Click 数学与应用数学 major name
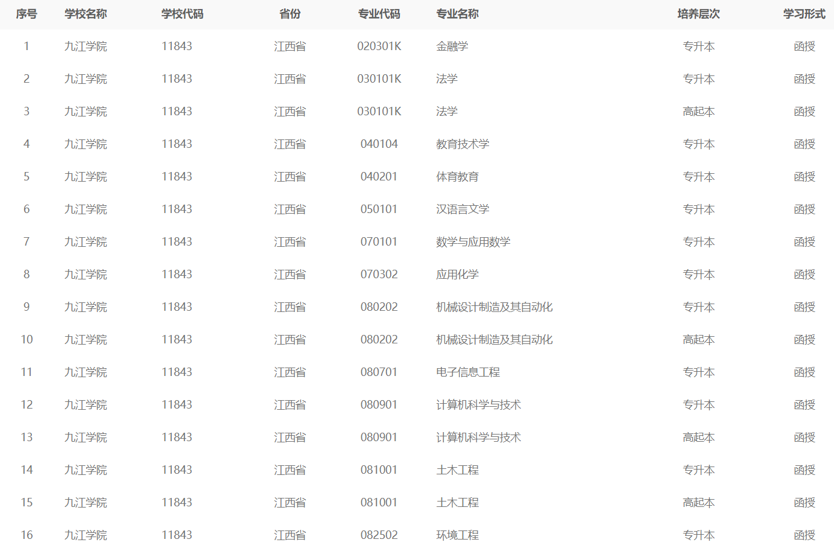 point(473,242)
